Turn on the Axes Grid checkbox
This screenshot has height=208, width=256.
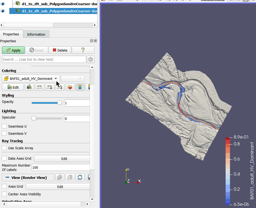tap(4, 186)
